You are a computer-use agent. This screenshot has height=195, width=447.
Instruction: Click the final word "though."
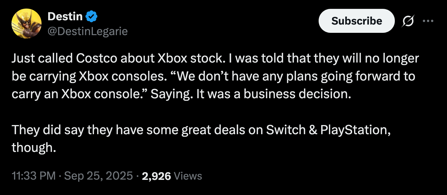click(34, 148)
